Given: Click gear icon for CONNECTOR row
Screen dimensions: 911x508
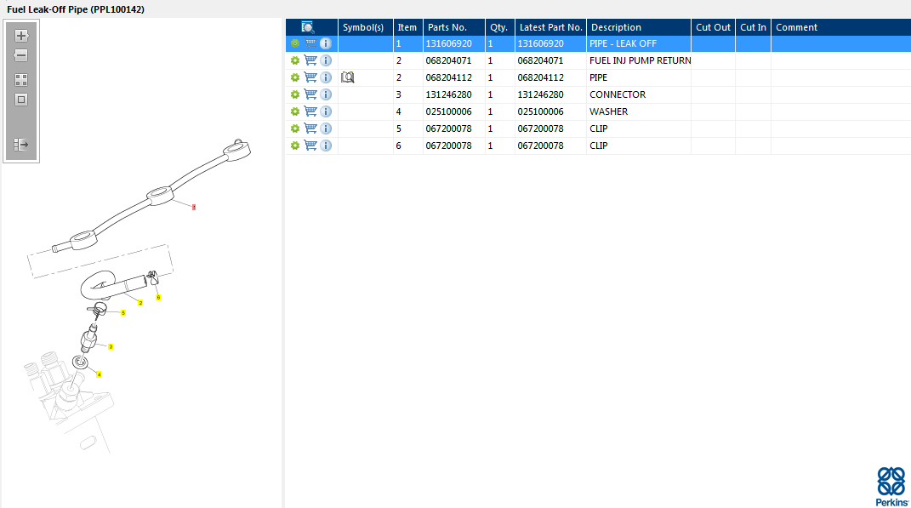Looking at the screenshot, I should [295, 94].
